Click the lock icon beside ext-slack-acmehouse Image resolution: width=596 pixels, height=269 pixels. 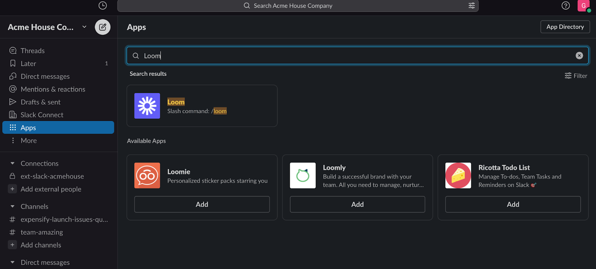12,176
